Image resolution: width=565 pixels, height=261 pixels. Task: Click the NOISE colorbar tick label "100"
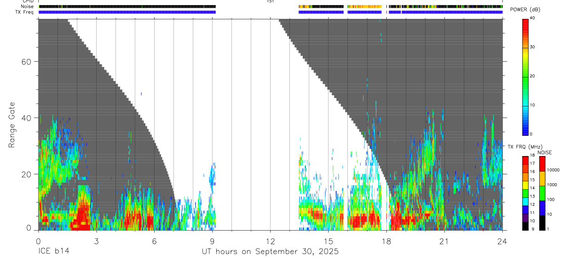551,199
